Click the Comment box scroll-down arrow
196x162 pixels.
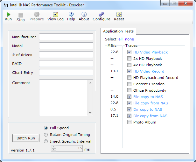click(90, 113)
